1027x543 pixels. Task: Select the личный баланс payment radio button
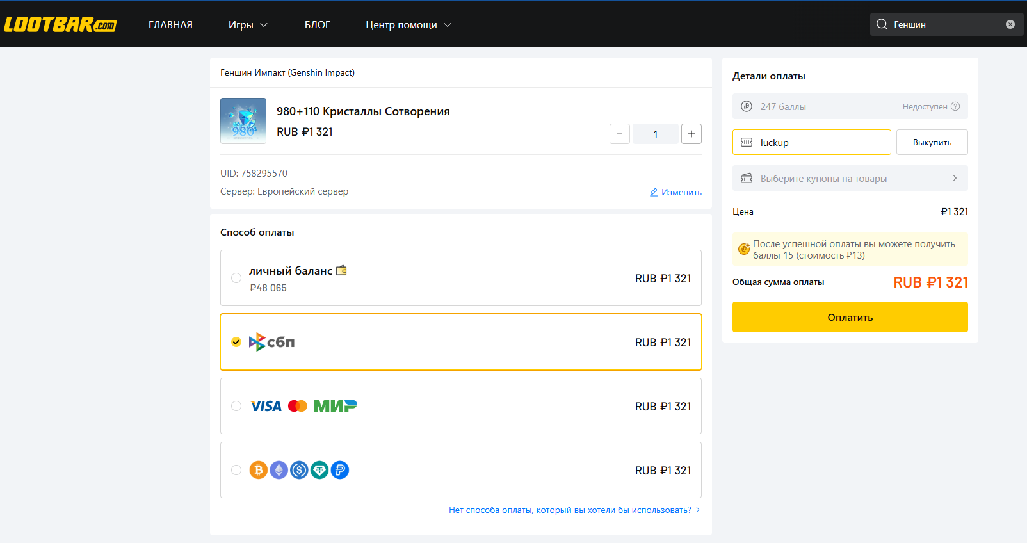(236, 278)
